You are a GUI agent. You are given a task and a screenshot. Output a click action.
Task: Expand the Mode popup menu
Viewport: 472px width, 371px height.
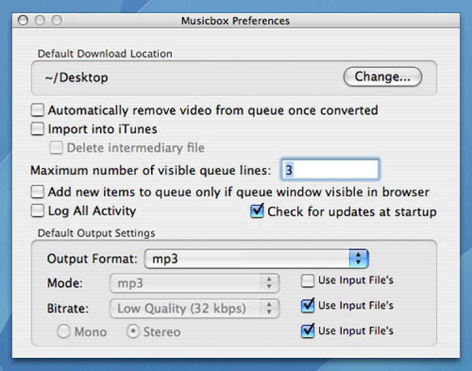click(194, 283)
